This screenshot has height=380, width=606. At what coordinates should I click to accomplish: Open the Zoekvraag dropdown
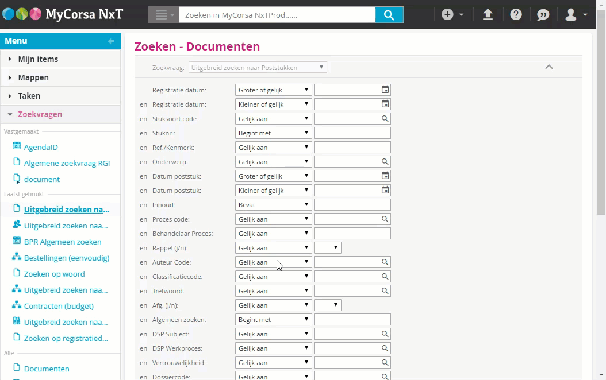pos(258,68)
